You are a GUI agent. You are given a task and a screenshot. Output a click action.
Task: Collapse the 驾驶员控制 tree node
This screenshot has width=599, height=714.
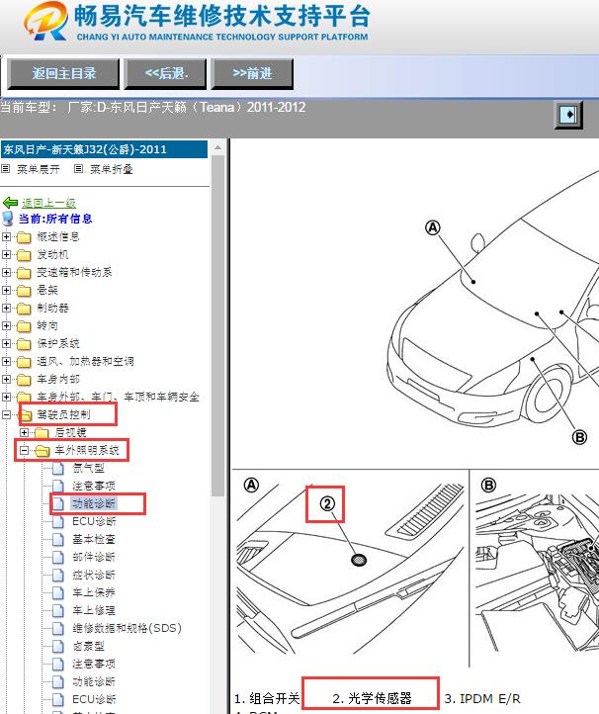pyautogui.click(x=6, y=414)
